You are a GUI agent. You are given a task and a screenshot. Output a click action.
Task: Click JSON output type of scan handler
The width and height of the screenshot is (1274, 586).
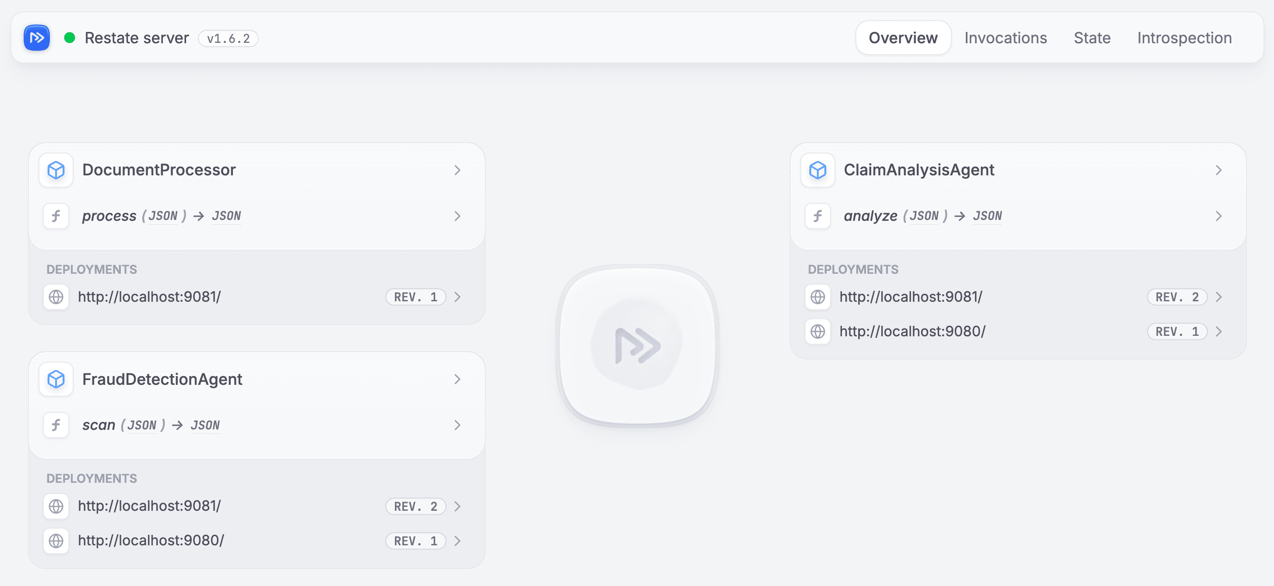(205, 425)
